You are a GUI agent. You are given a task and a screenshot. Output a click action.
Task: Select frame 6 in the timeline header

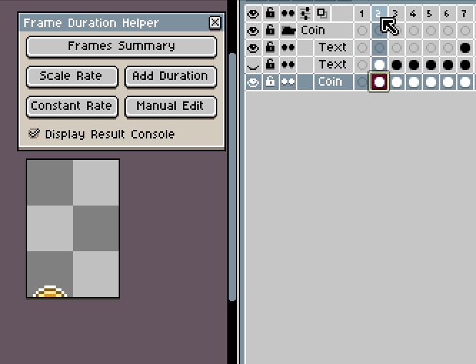coord(447,14)
